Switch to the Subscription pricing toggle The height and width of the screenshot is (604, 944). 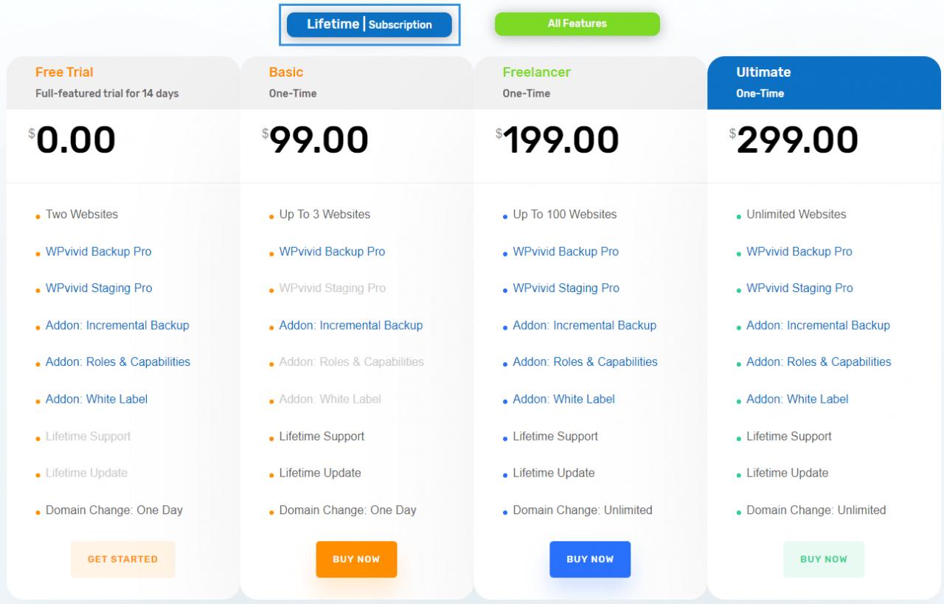[x=400, y=24]
